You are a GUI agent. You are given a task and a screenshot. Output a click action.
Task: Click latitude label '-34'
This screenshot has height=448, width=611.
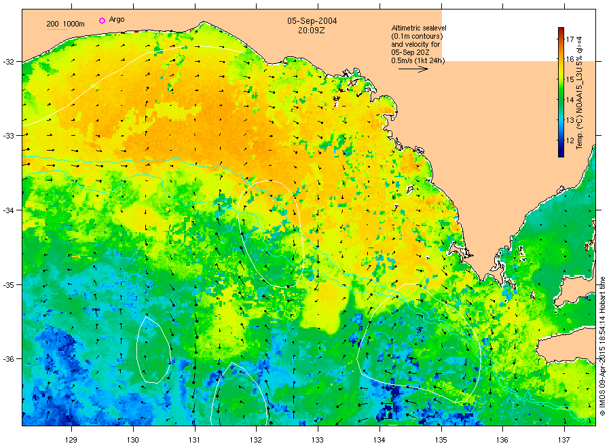click(x=9, y=210)
